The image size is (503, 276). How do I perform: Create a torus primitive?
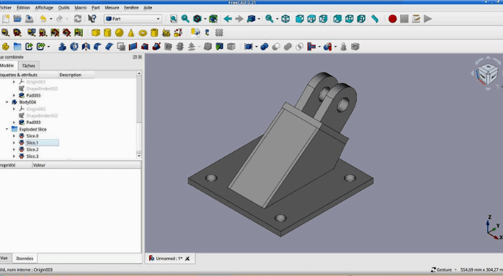coord(143,32)
